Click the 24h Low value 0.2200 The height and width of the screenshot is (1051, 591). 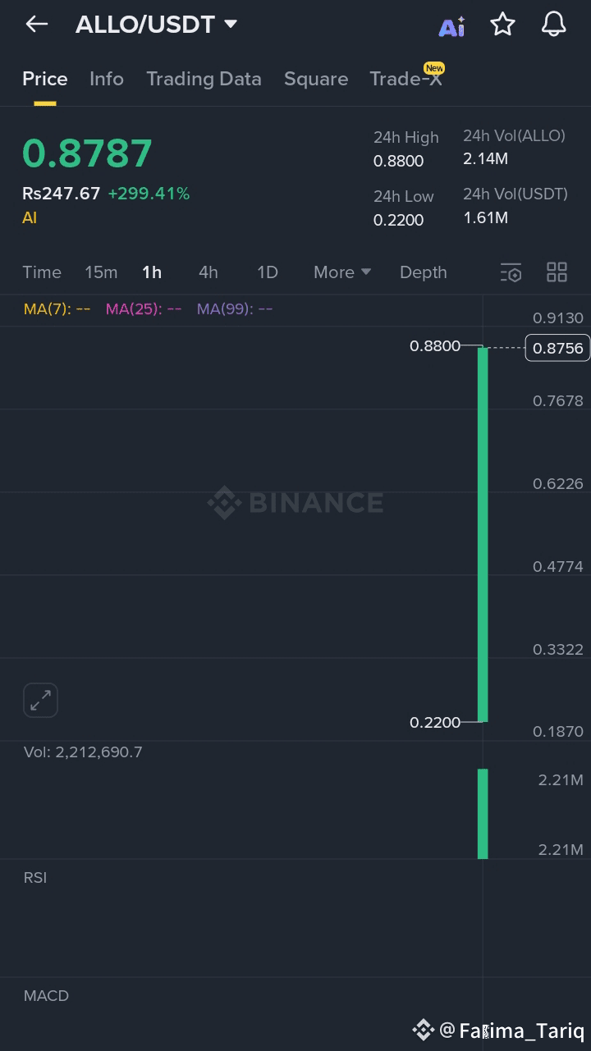[x=399, y=220]
